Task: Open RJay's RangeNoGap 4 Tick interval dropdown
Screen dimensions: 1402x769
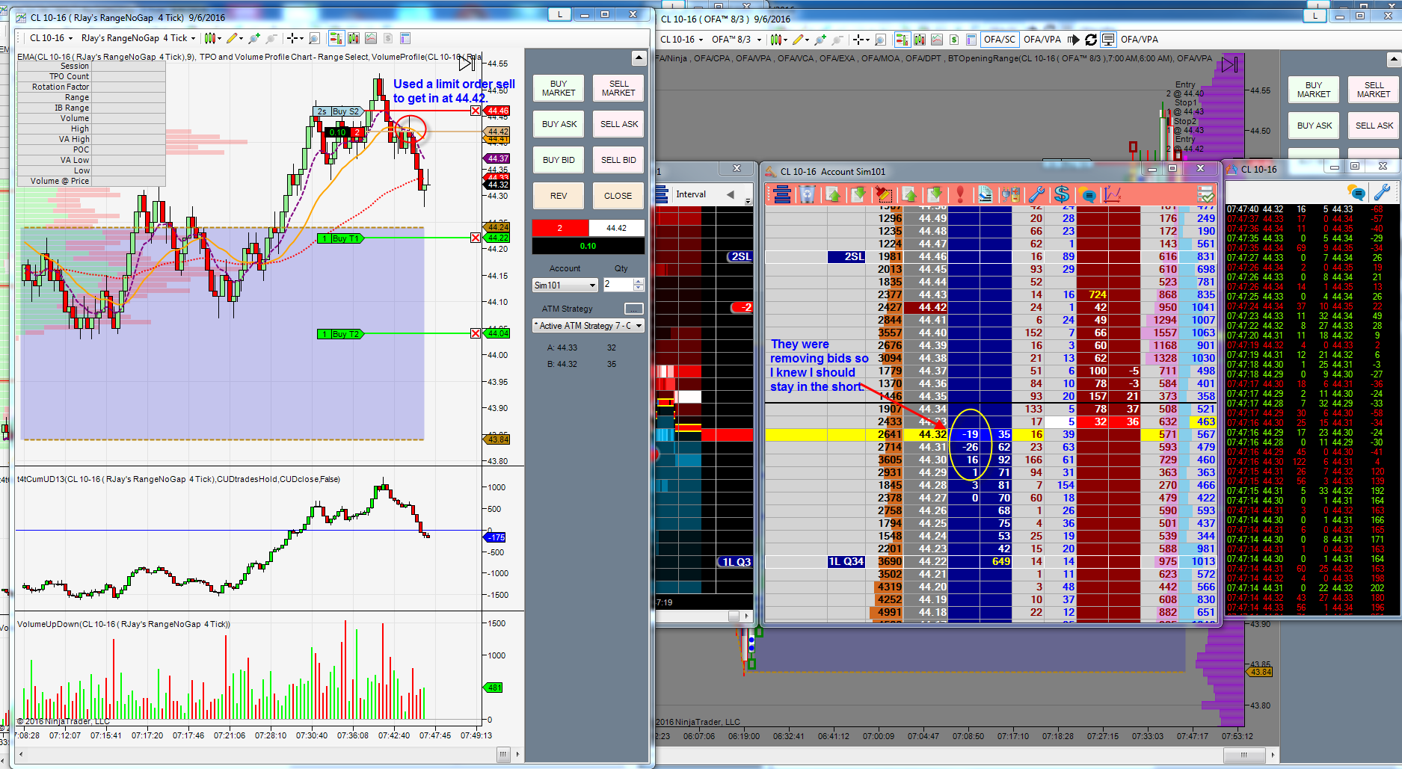Action: pos(138,38)
